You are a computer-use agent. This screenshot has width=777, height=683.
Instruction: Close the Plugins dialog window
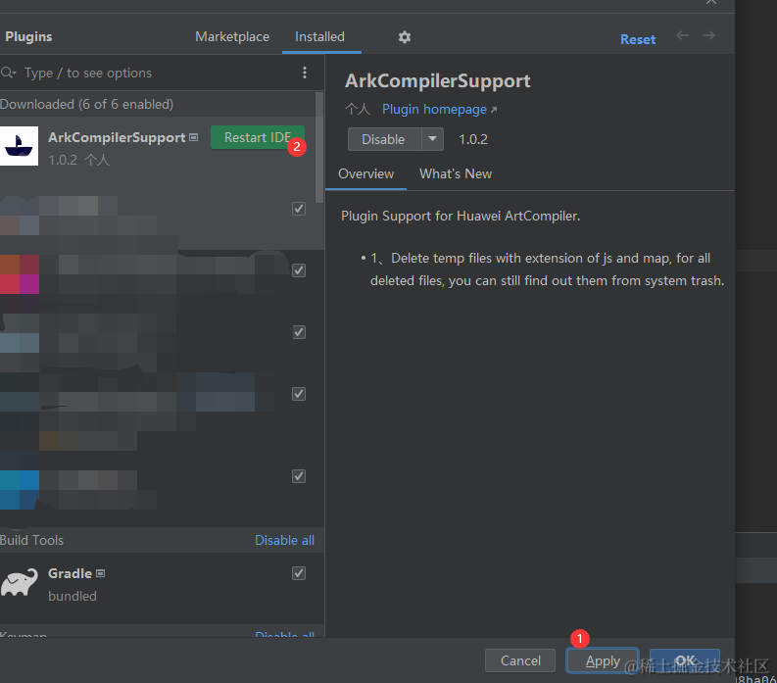point(711,2)
